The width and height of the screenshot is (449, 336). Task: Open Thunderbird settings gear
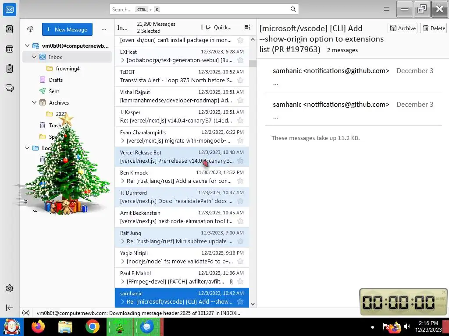(10, 288)
